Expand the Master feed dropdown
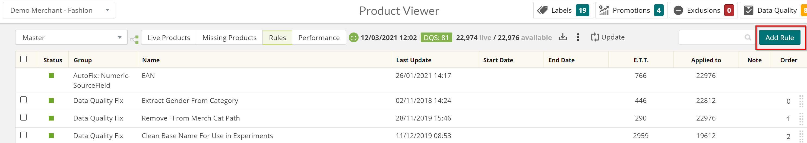 tap(71, 38)
